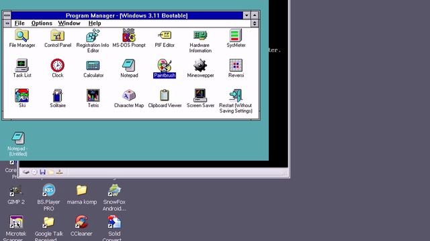
Task: Select the Clock program icon
Action: coord(58,68)
